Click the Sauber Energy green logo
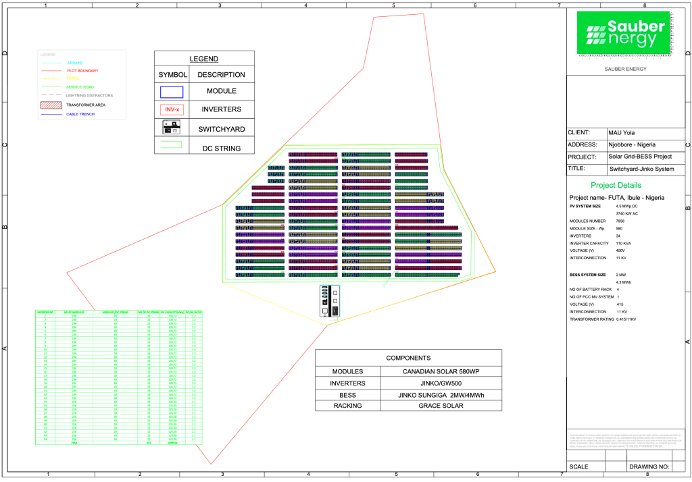The height and width of the screenshot is (482, 692). pyautogui.click(x=626, y=32)
